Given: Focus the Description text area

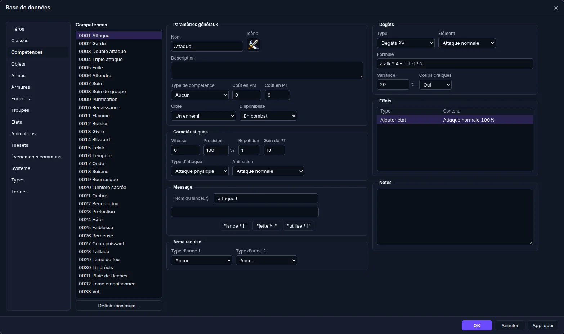Looking at the screenshot, I should tap(267, 70).
